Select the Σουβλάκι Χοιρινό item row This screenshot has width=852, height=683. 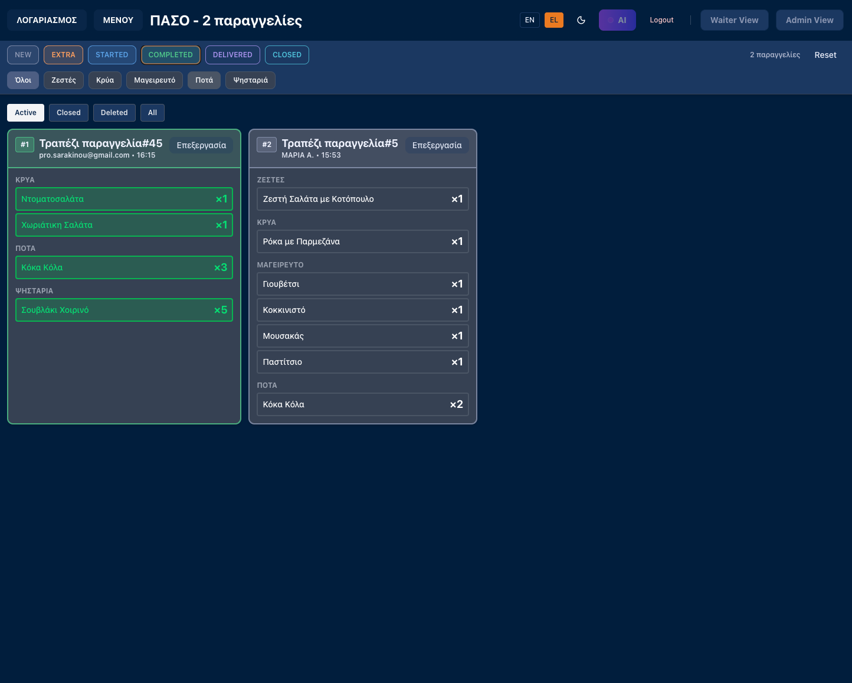124,310
